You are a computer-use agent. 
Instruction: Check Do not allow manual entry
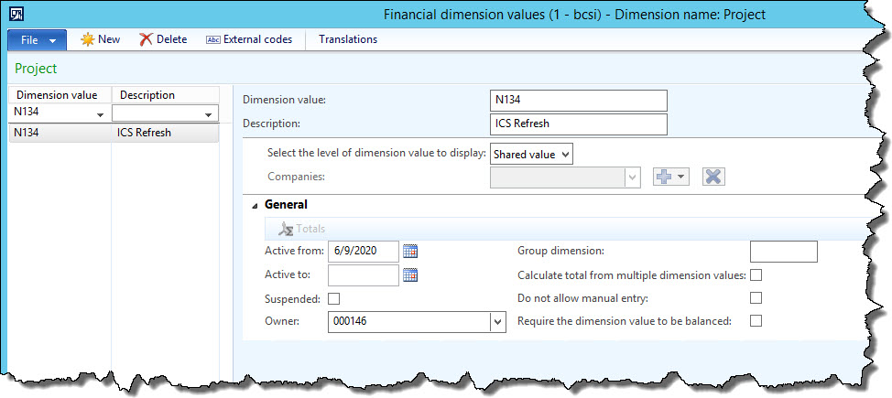click(756, 297)
